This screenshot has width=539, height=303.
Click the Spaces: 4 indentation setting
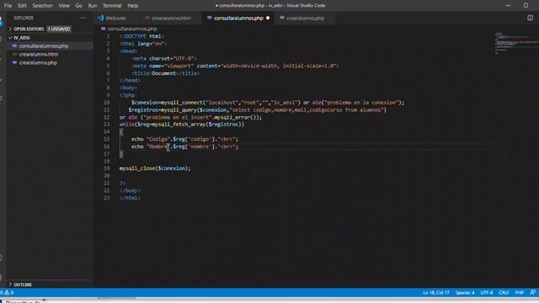coord(465,293)
